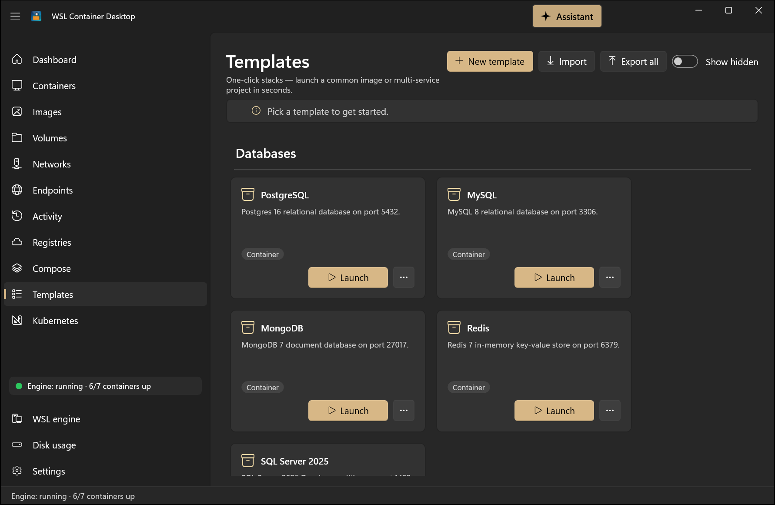Image resolution: width=775 pixels, height=505 pixels.
Task: Open more options for Redis
Action: (x=610, y=411)
